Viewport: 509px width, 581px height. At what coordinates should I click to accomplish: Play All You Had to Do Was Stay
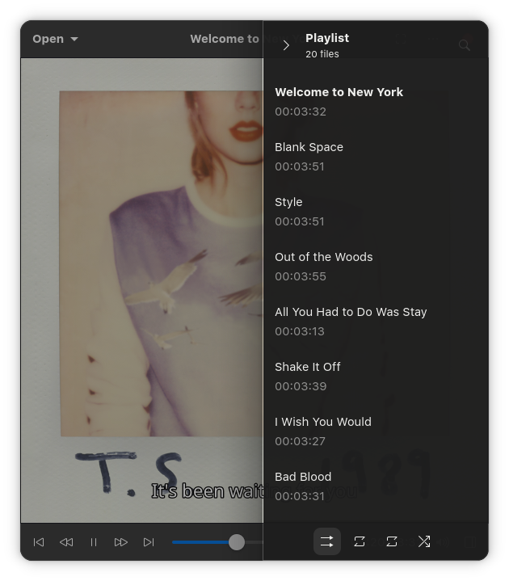[x=351, y=321]
